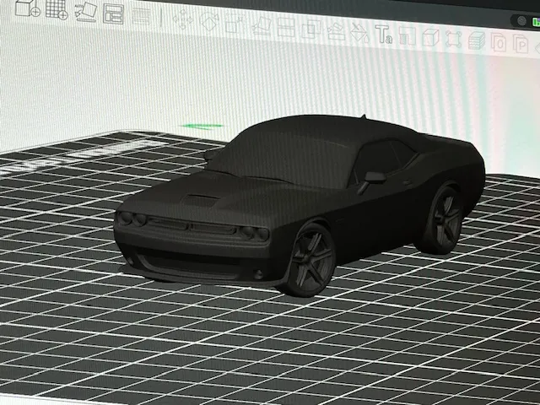
Task: Click the Split to parts P icon
Action: pos(521,44)
